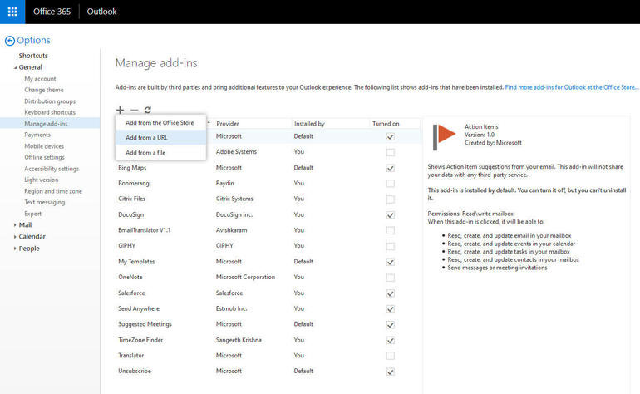Image resolution: width=640 pixels, height=394 pixels.
Task: Select the TimeZone Finder row name
Action: (140, 340)
